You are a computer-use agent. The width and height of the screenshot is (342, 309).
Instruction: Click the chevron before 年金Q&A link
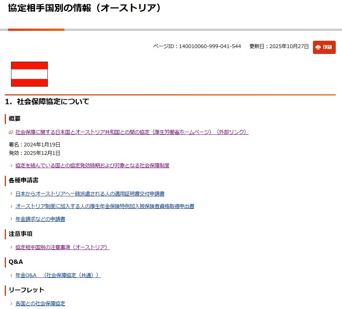click(11, 275)
